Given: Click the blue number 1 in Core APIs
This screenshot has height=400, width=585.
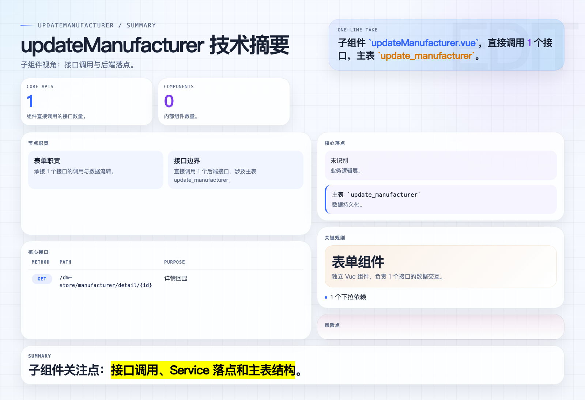Looking at the screenshot, I should point(30,101).
